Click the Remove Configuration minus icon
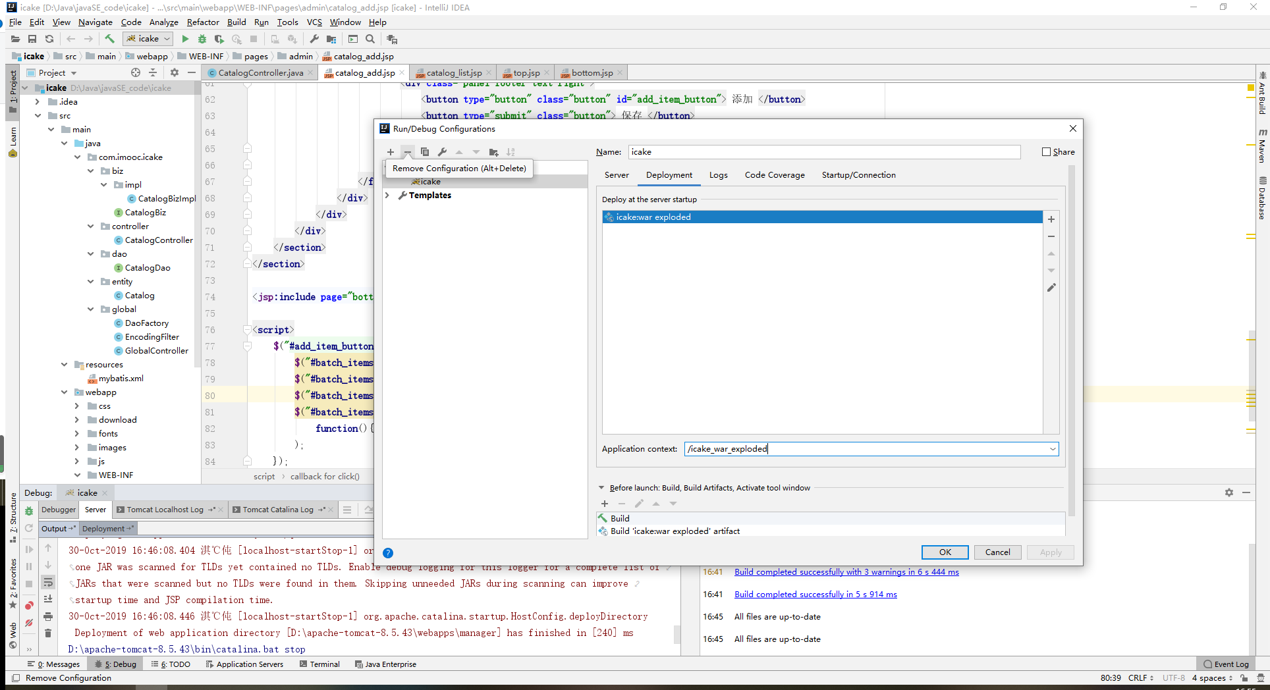 click(408, 152)
